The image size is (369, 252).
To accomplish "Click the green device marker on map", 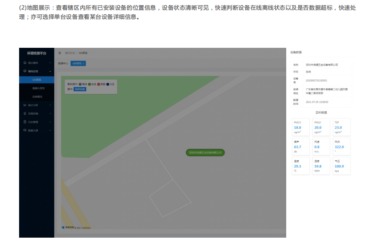I will pos(205,153).
